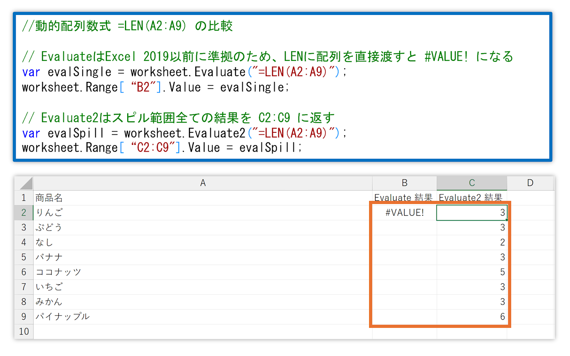The image size is (570, 356).
Task: Click cell A1 containing 商品名
Action: coord(203,198)
